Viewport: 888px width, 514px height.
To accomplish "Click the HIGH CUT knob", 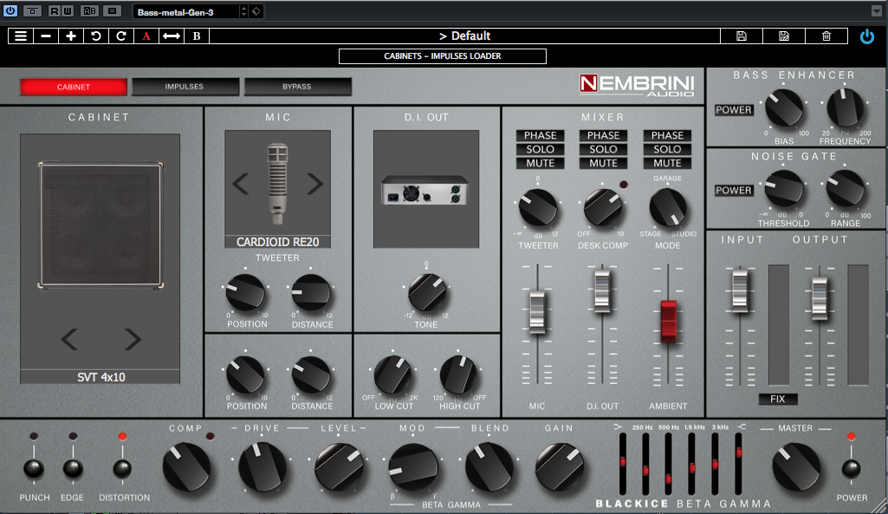I will (x=458, y=375).
